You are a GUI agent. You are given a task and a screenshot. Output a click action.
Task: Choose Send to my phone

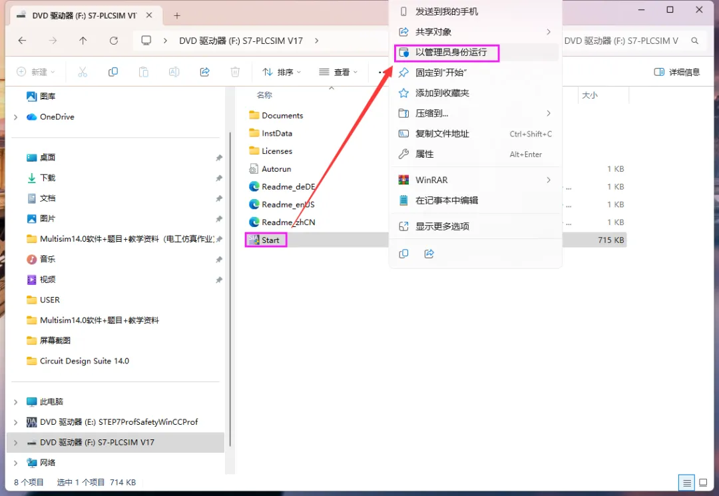475,11
